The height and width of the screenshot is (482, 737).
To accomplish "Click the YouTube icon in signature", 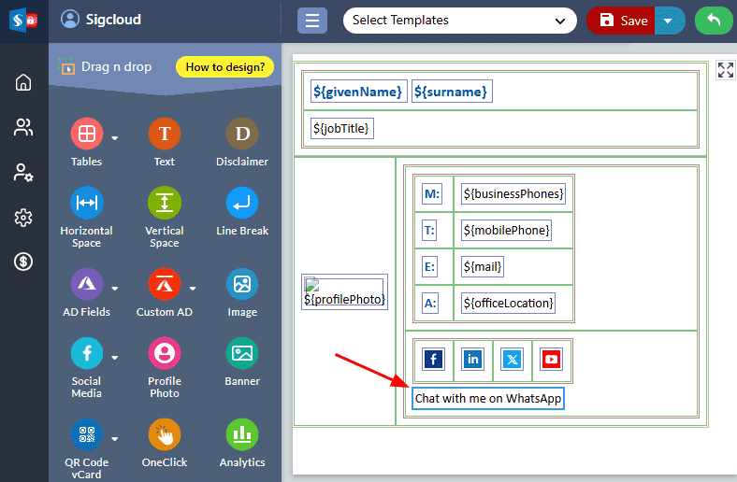I will click(x=551, y=360).
